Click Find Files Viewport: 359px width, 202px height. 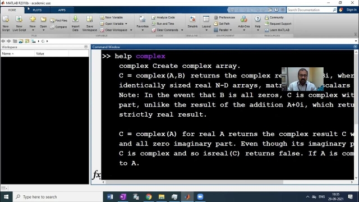point(58,20)
